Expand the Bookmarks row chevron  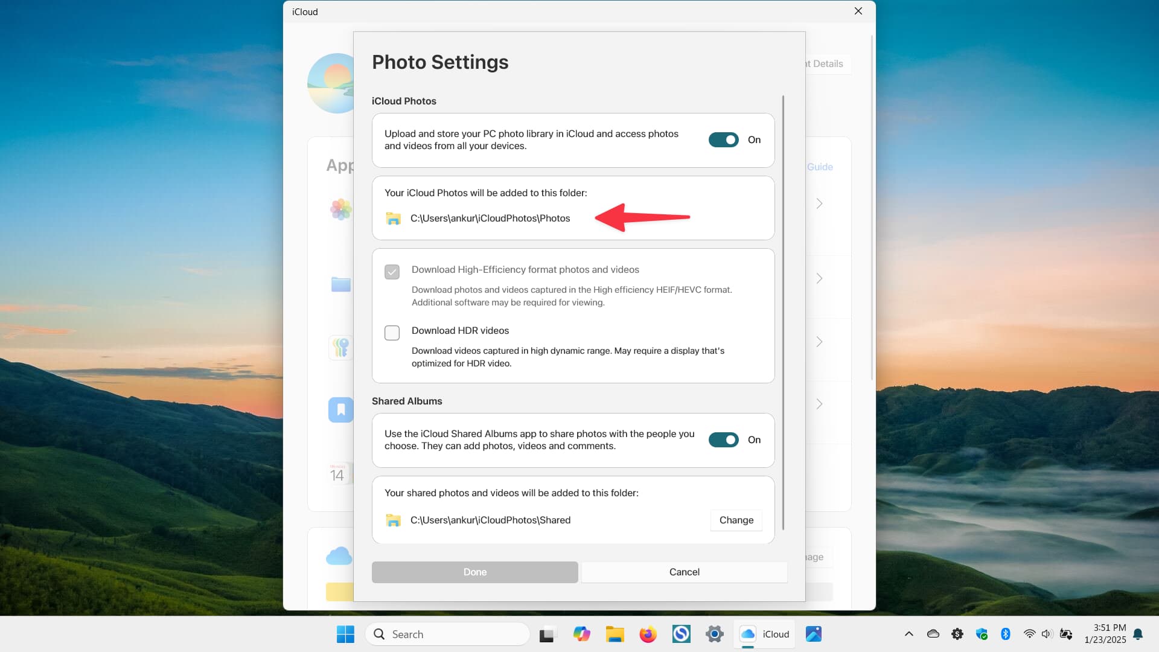(x=819, y=404)
